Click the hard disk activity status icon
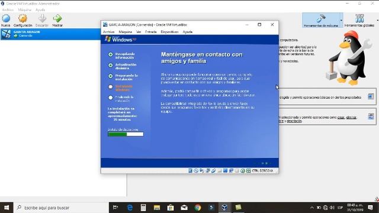The image size is (379, 213). coord(190,171)
